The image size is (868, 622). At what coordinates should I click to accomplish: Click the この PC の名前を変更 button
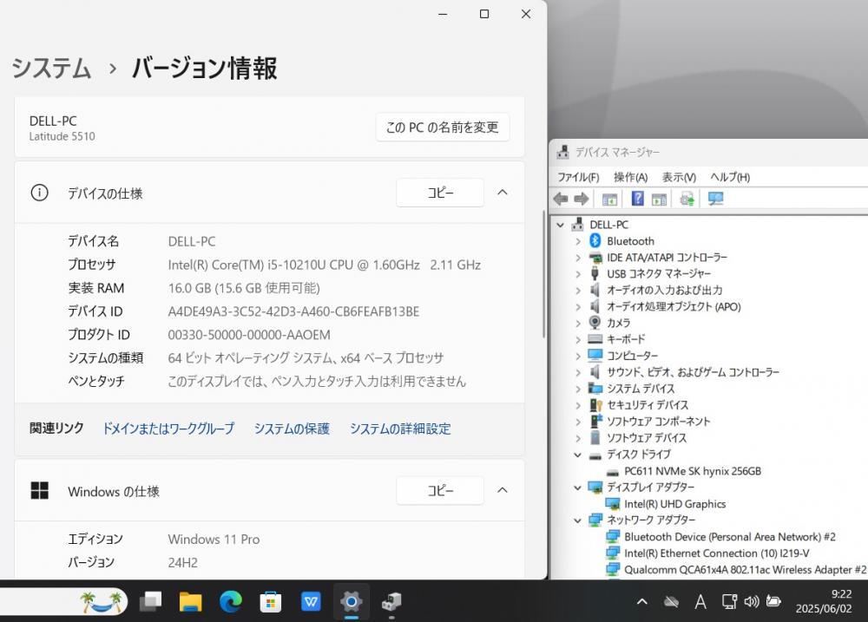(x=443, y=128)
